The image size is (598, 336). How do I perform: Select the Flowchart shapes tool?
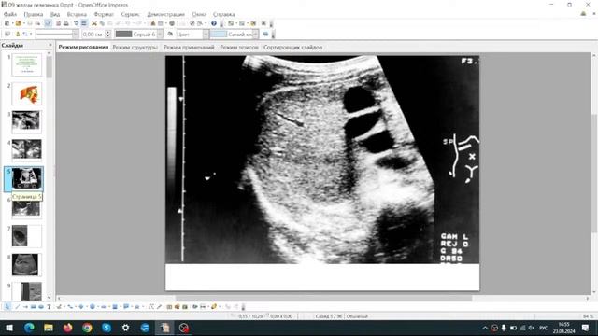115,307
